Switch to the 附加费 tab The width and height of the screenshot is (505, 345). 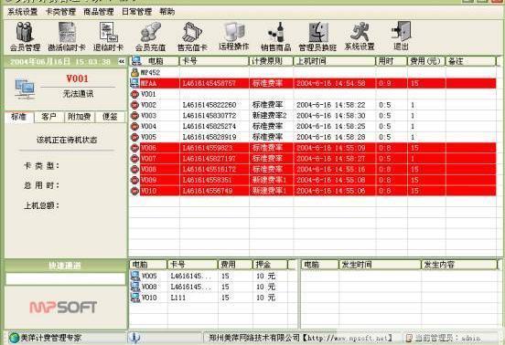[80, 117]
